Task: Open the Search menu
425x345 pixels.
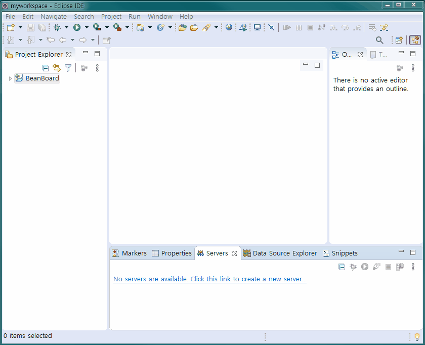Action: (84, 17)
